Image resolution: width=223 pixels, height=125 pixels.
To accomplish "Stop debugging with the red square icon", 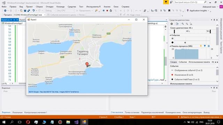I will [x=107, y=11].
